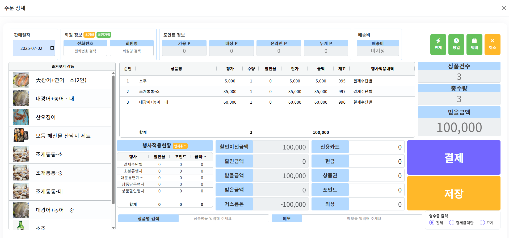
Task: Click the 산오징어 product thumbnail
Action: (x=21, y=117)
